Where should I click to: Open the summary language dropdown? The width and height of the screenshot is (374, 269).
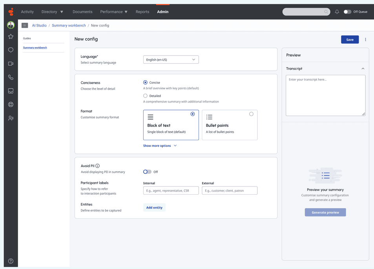click(171, 59)
